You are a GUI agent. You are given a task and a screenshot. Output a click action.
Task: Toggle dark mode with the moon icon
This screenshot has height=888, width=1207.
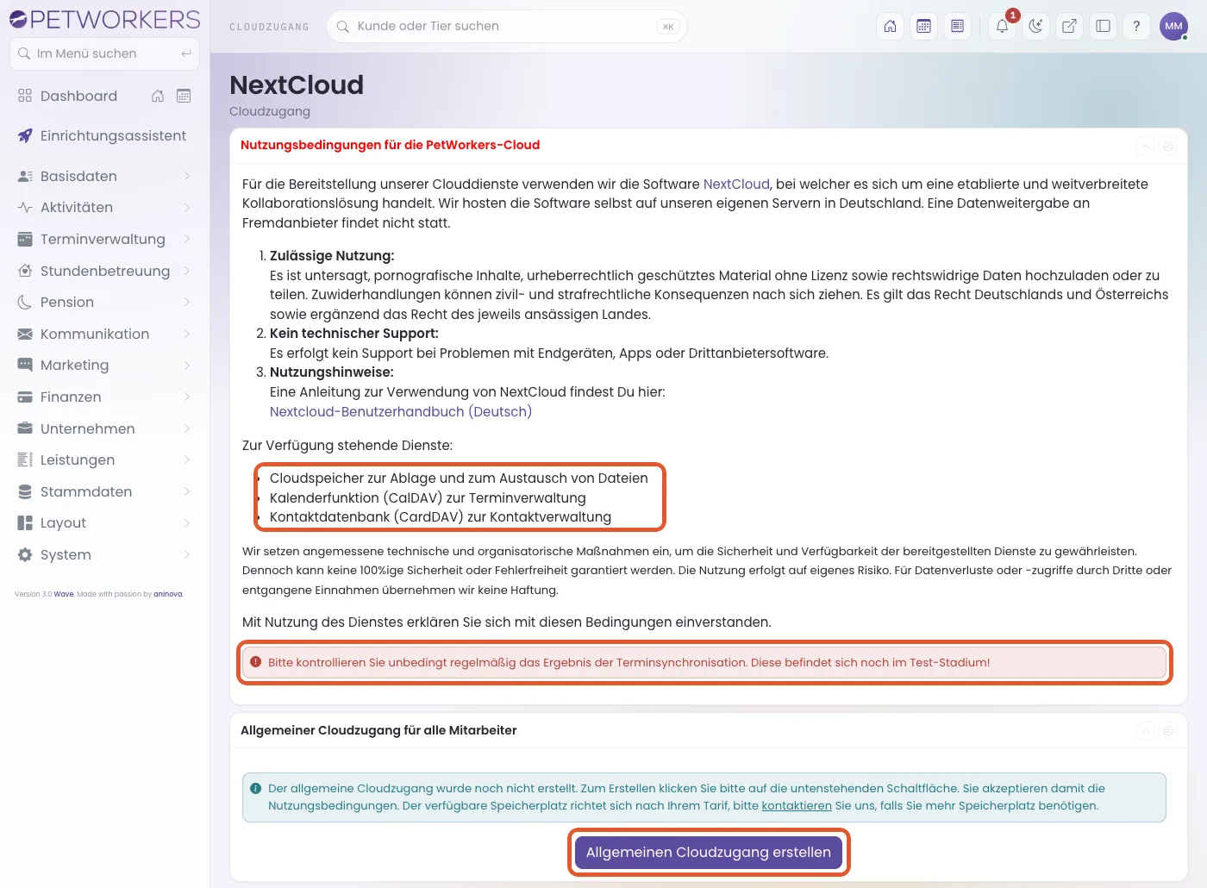1035,26
